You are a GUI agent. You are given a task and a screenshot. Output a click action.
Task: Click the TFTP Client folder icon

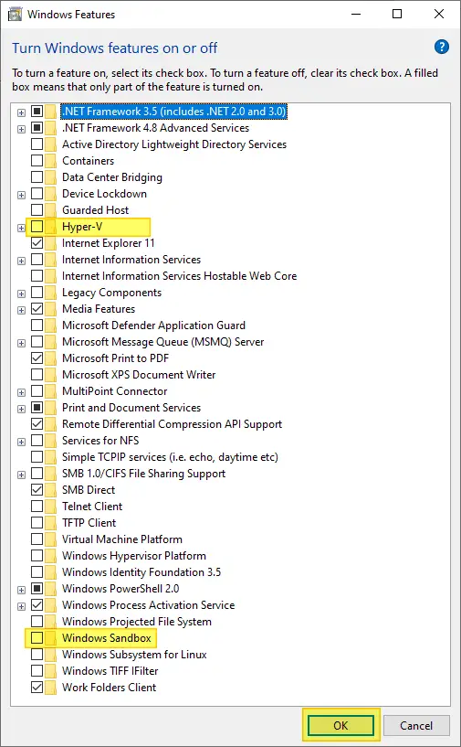coord(51,523)
